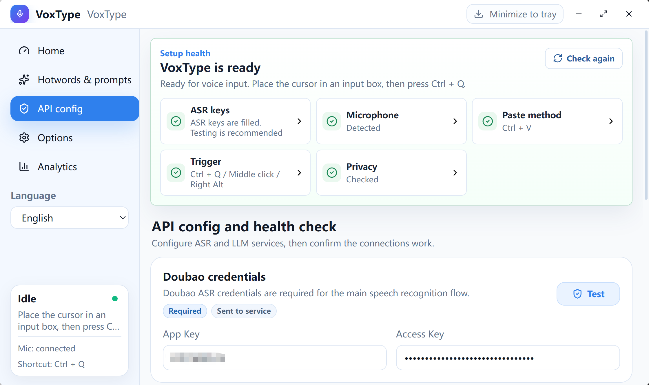Click the Hotwords sparkle icon

24,80
